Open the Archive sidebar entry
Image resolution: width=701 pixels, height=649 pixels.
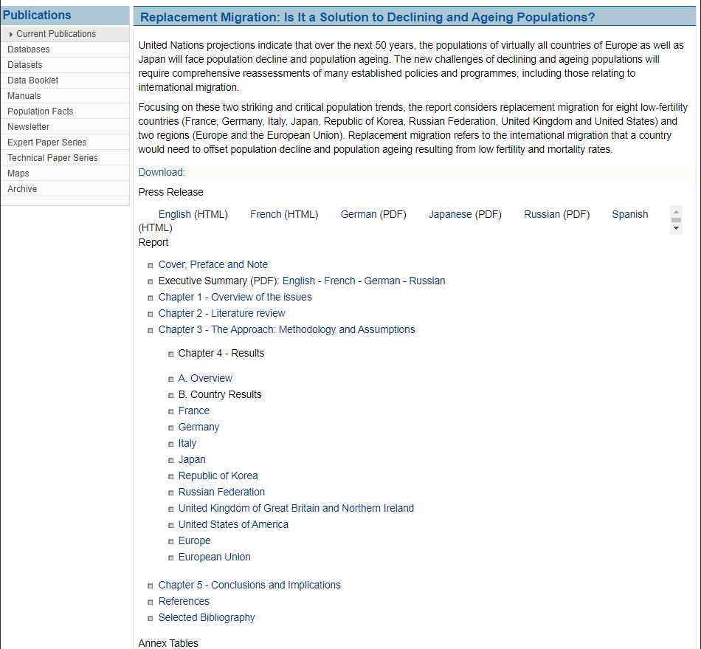(22, 189)
